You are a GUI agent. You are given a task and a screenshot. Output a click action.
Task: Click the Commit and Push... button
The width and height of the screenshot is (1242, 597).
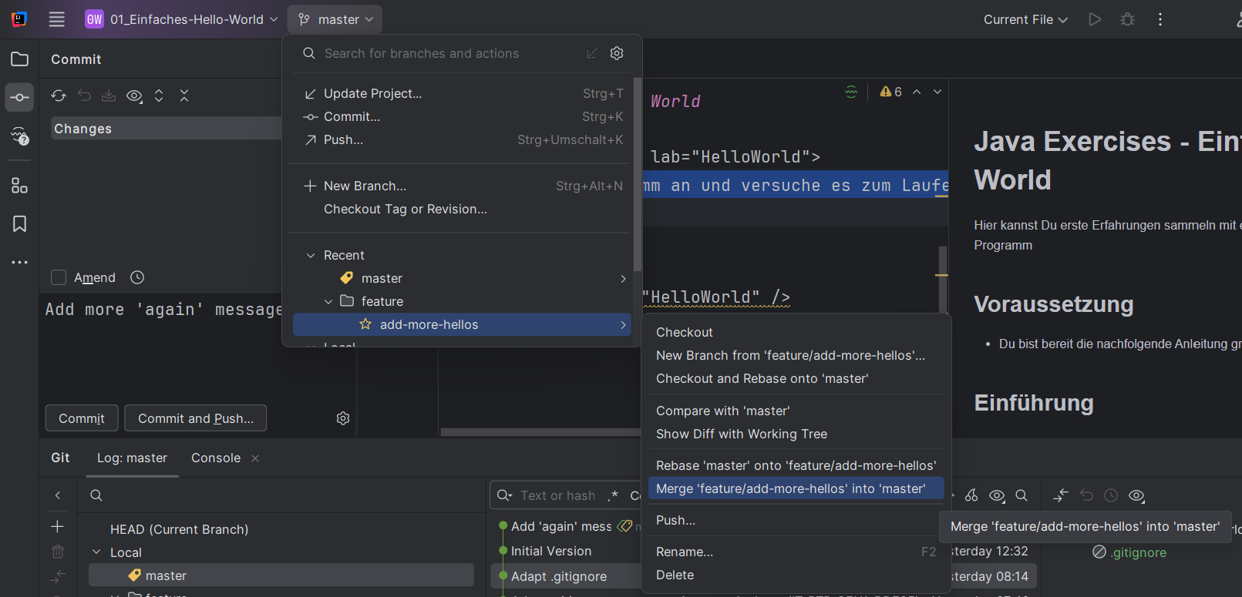(196, 418)
